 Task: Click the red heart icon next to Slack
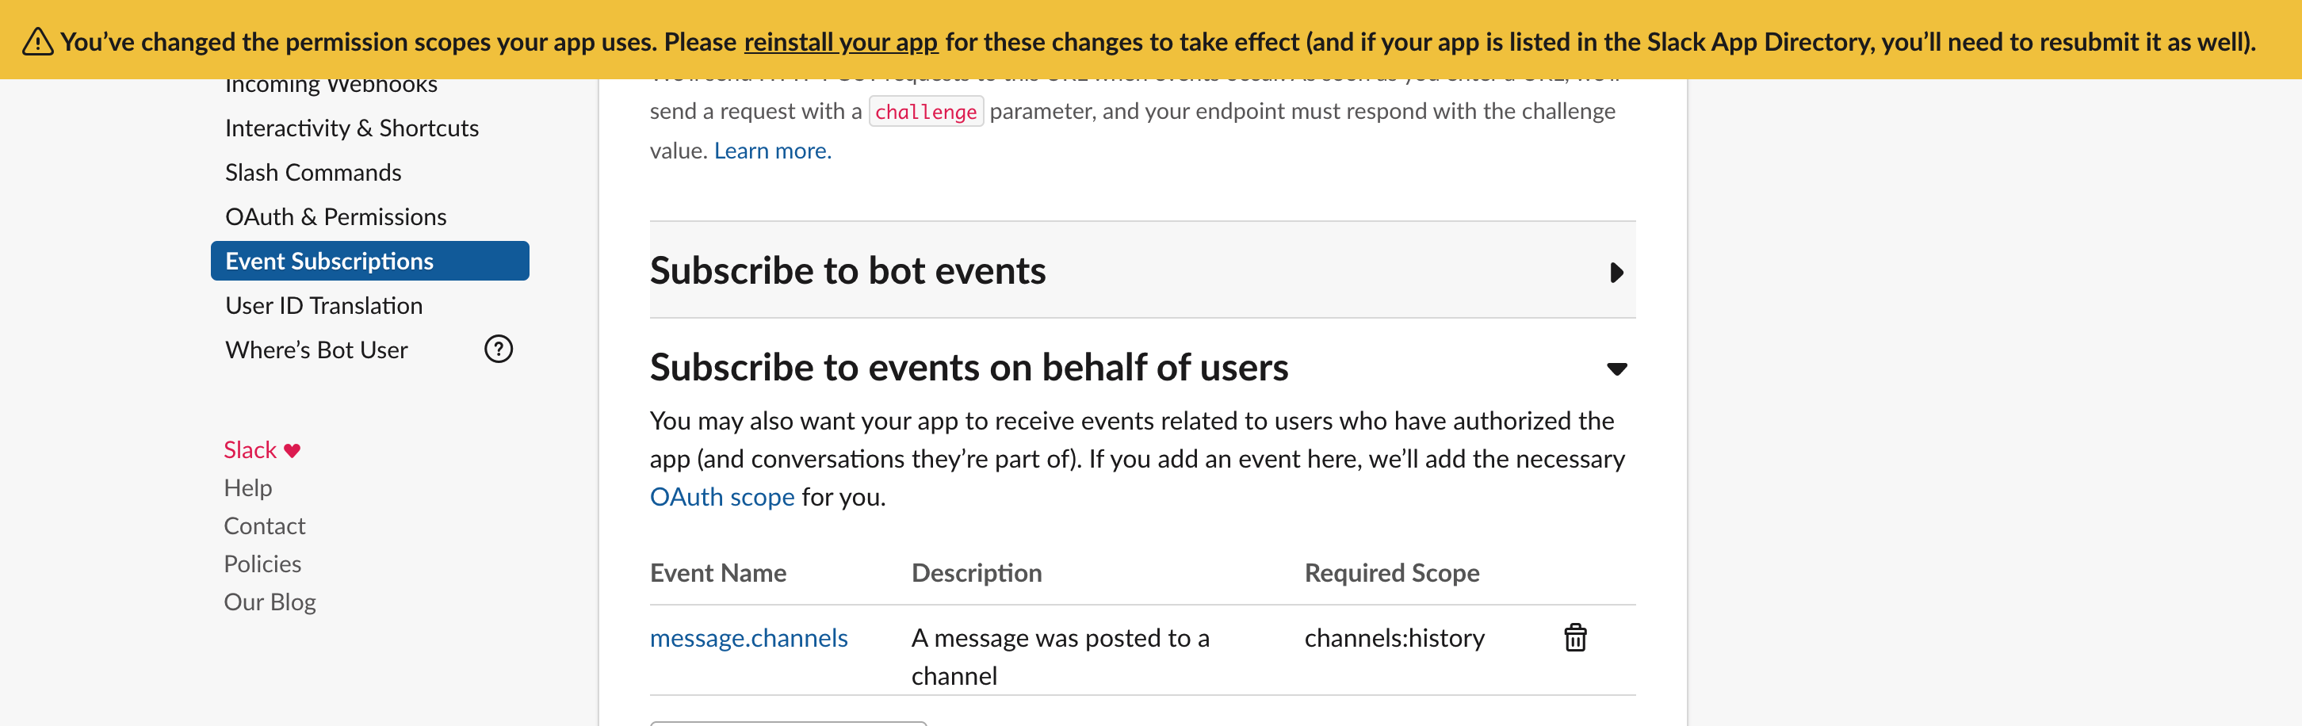pyautogui.click(x=293, y=451)
